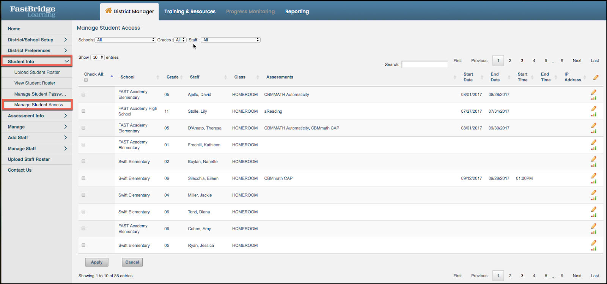Screen dimensions: 607x284
Task: Check the box for Freehill, Kathleen
Action: coord(83,145)
